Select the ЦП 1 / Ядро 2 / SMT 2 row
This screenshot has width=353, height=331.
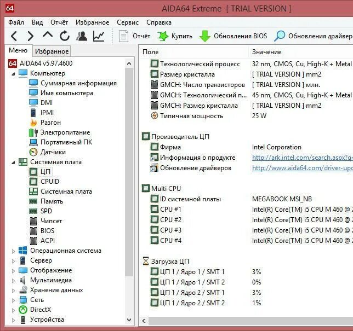tap(247, 303)
